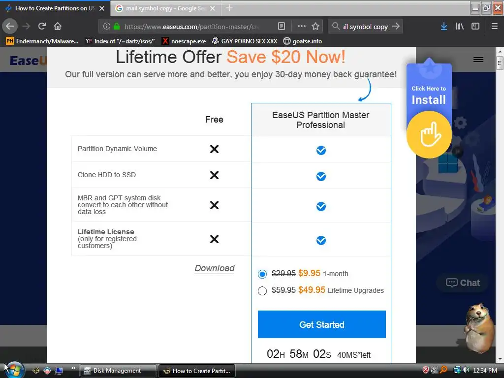
Task: Expand quick launch chevron in taskbar
Action: click(73, 368)
